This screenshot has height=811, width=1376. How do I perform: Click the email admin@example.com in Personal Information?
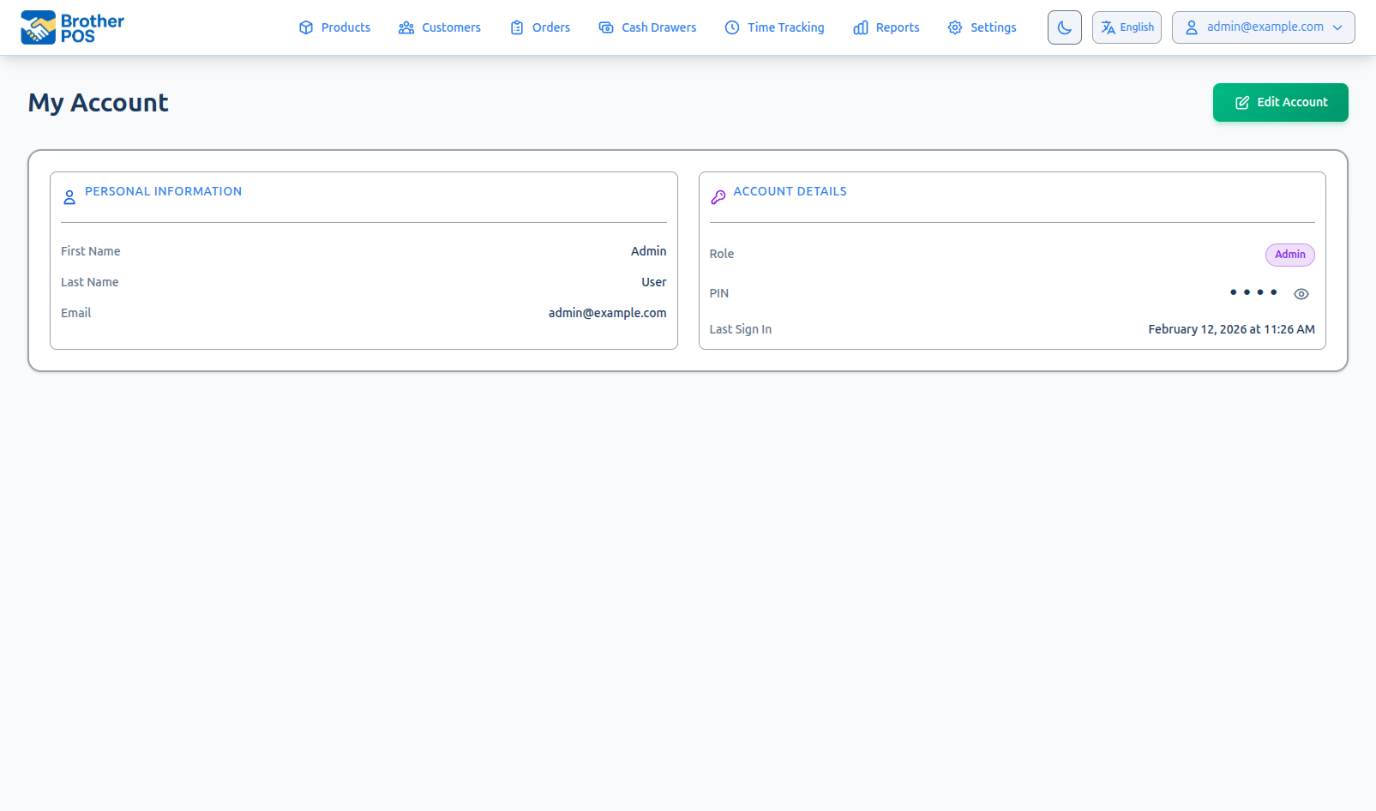(607, 312)
